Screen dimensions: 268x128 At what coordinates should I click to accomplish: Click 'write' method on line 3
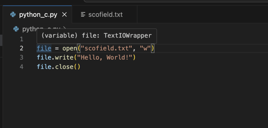point(64,58)
